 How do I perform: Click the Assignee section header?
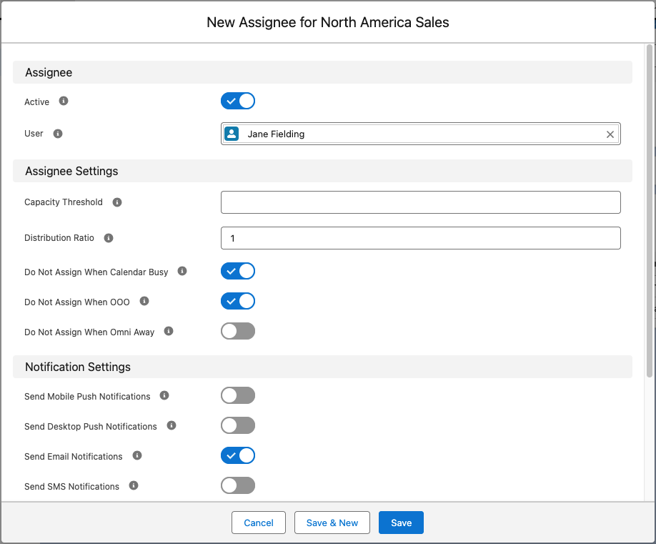pyautogui.click(x=322, y=72)
